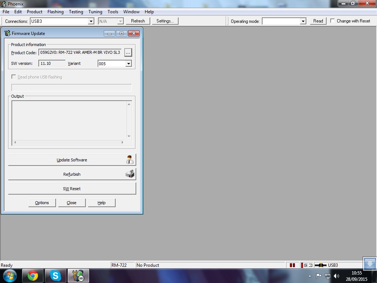Click the Windows Start button

click(x=10, y=276)
